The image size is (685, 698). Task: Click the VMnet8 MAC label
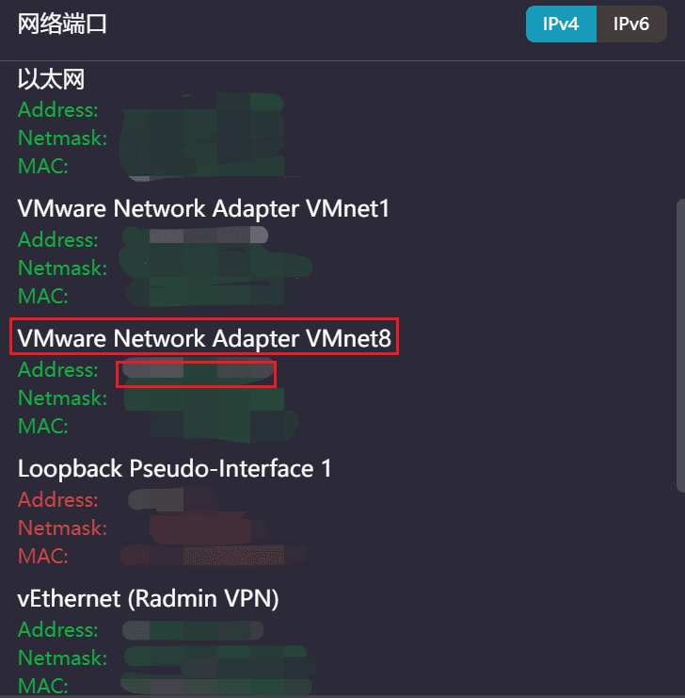[42, 427]
